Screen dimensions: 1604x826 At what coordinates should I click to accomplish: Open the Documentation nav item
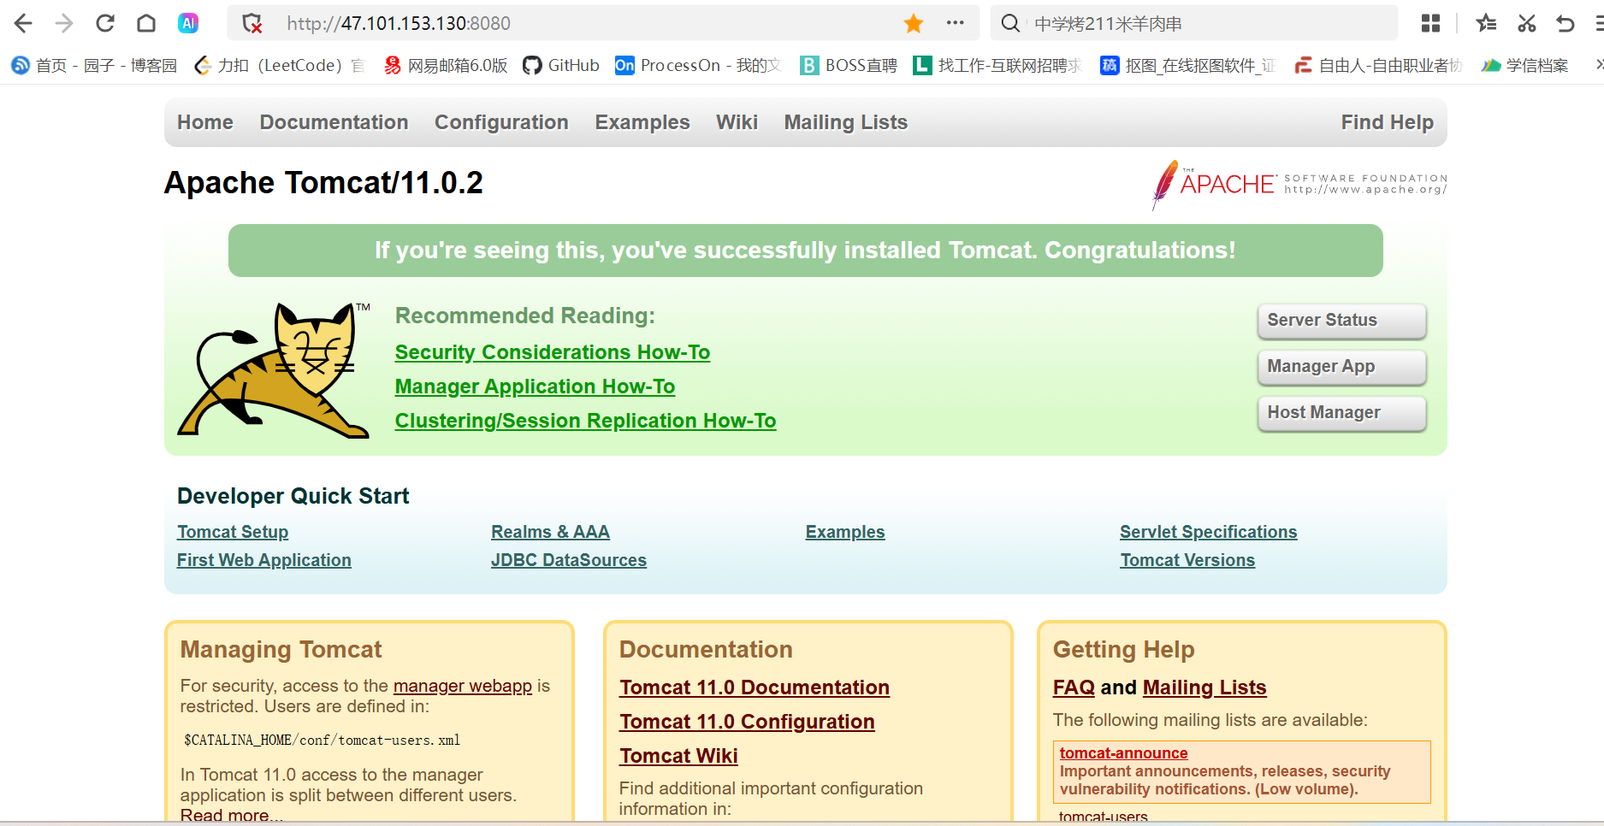(334, 122)
